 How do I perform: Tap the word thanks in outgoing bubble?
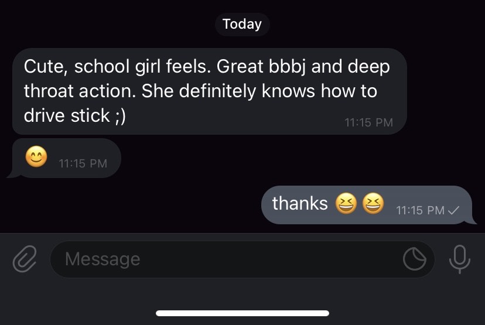coord(300,203)
